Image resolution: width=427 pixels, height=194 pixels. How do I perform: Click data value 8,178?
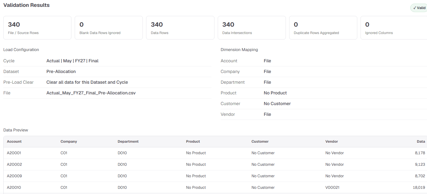420,153
